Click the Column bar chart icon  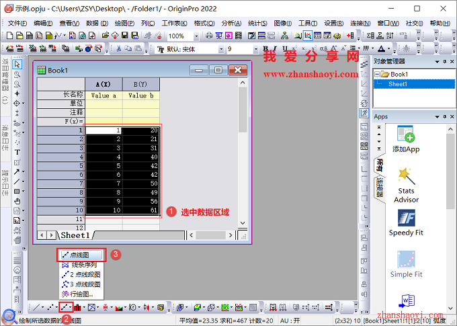77,307
